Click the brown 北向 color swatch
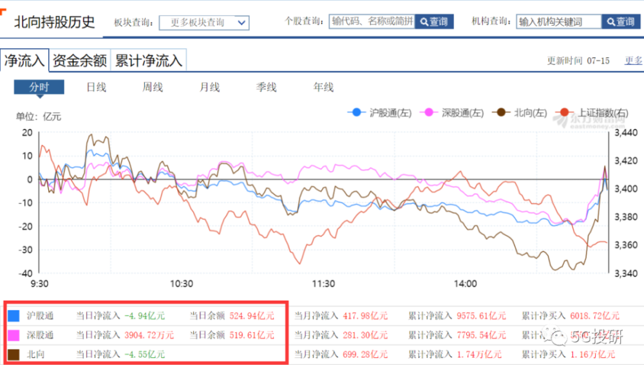 (x=14, y=354)
